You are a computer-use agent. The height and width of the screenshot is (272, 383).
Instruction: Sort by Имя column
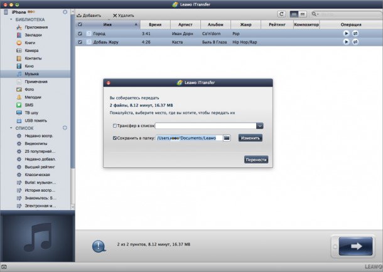pyautogui.click(x=107, y=24)
